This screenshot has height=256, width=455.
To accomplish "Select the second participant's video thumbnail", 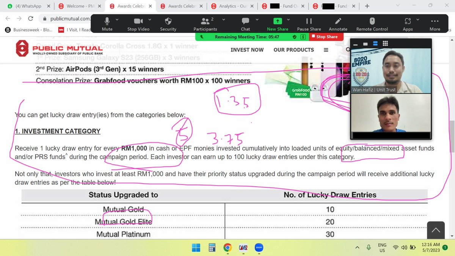I will (x=391, y=116).
